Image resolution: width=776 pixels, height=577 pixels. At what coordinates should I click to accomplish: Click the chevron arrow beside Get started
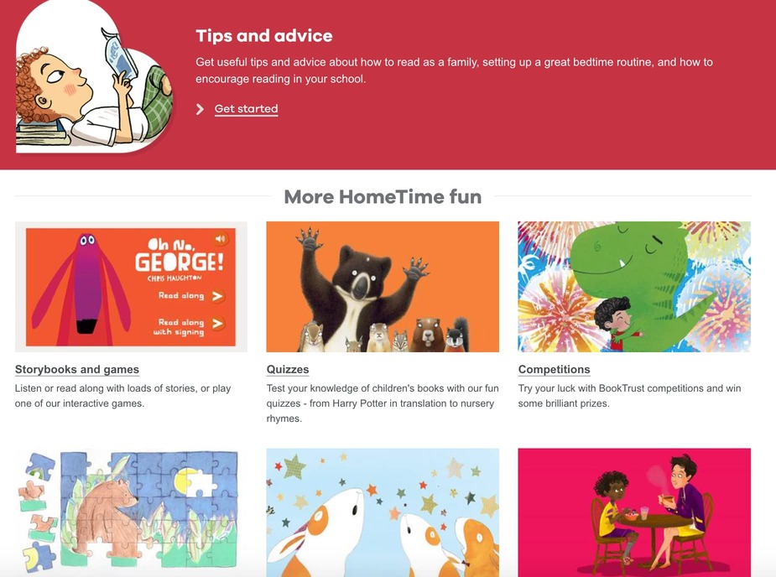coord(200,109)
